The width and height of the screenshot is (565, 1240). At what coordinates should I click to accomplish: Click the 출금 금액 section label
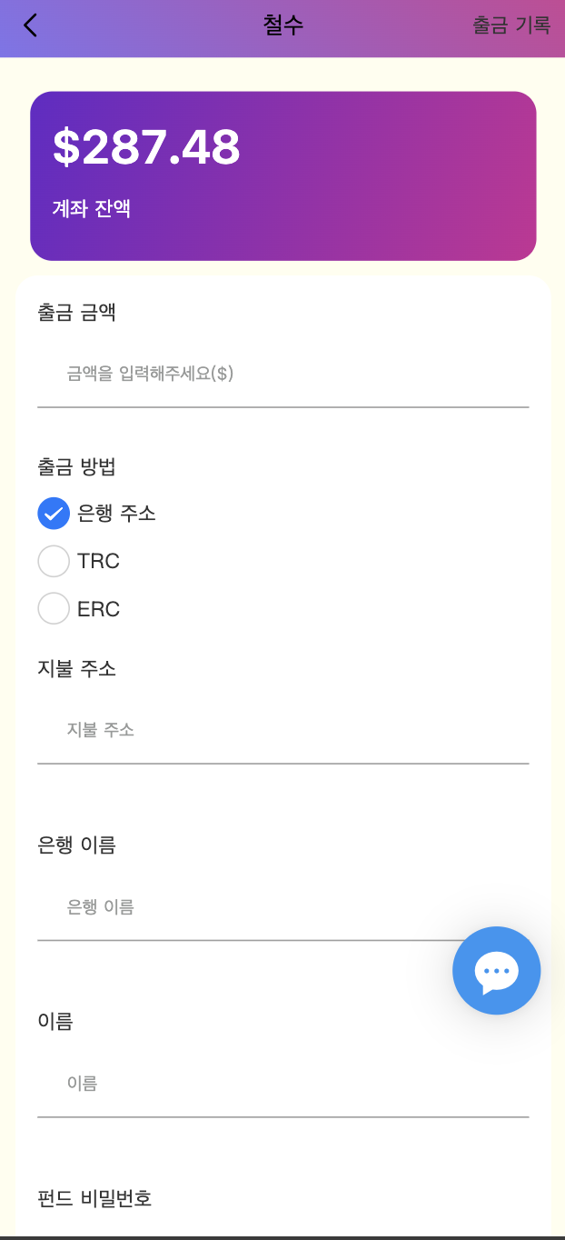pos(77,313)
